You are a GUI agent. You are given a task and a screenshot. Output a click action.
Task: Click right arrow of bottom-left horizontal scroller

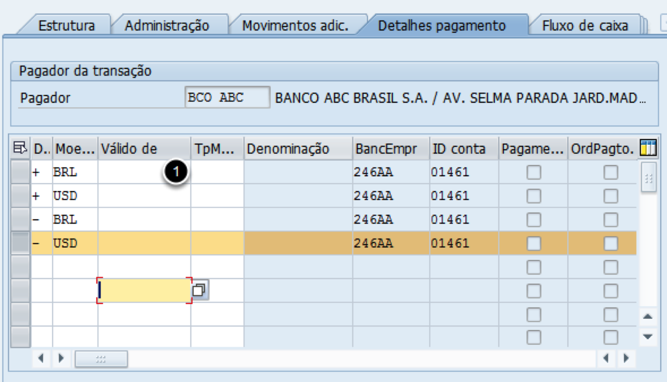coord(61,358)
